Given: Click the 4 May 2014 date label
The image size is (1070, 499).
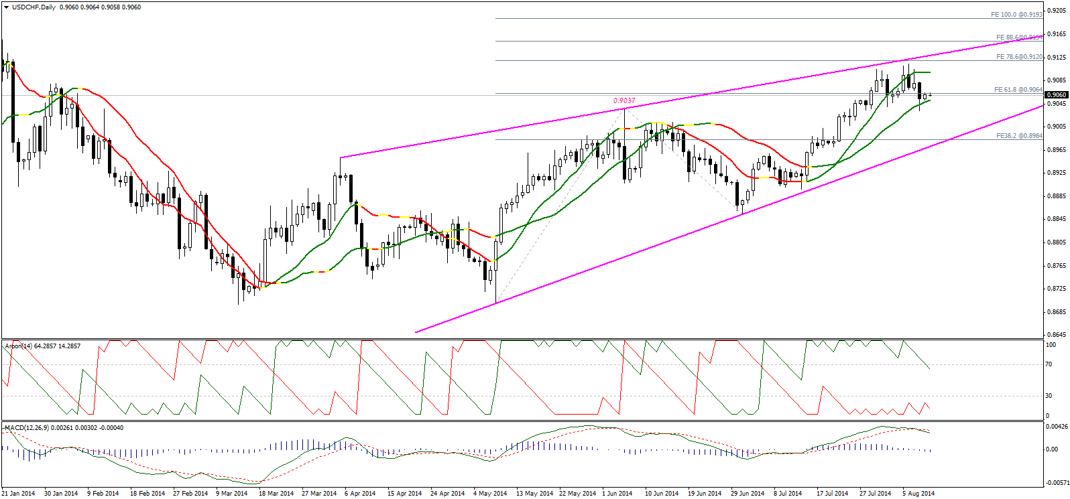Looking at the screenshot, I should pos(490,494).
